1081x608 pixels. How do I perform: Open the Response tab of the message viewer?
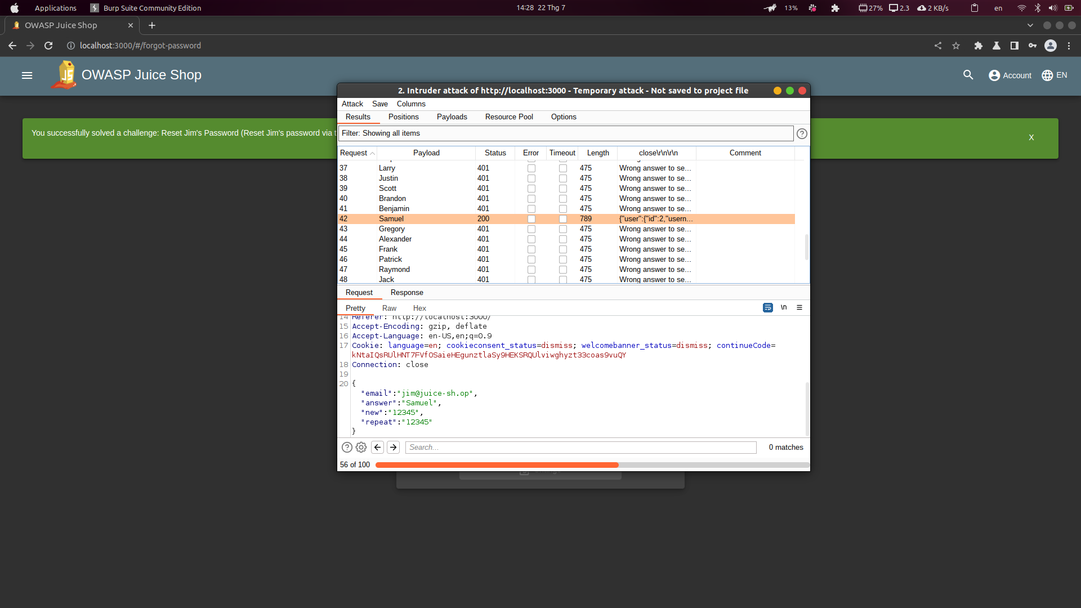(407, 293)
